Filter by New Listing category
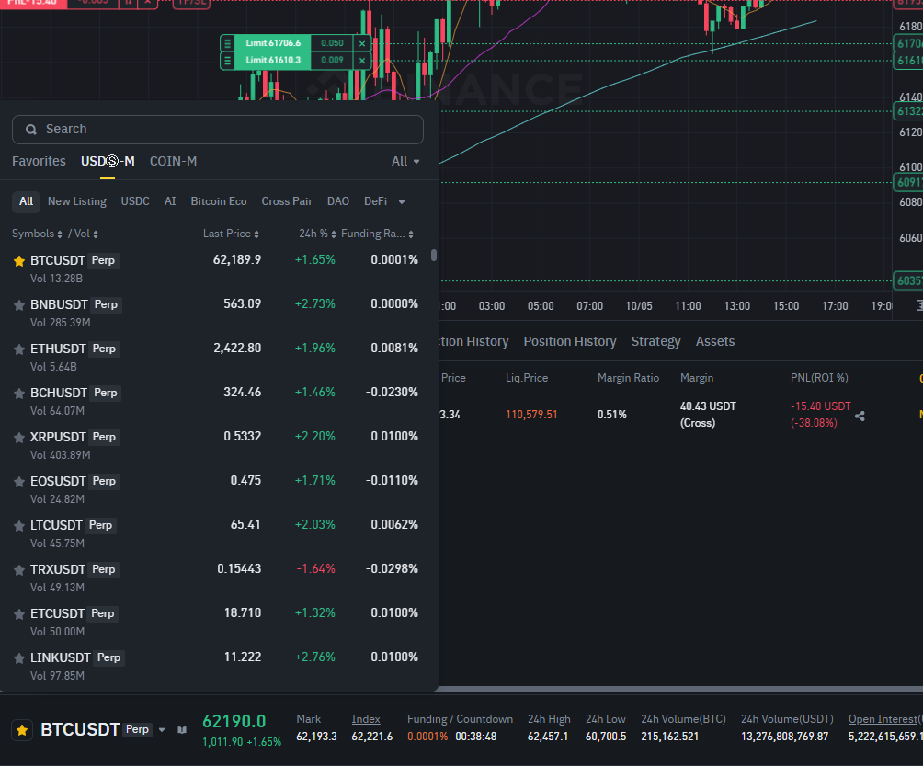 coord(77,201)
